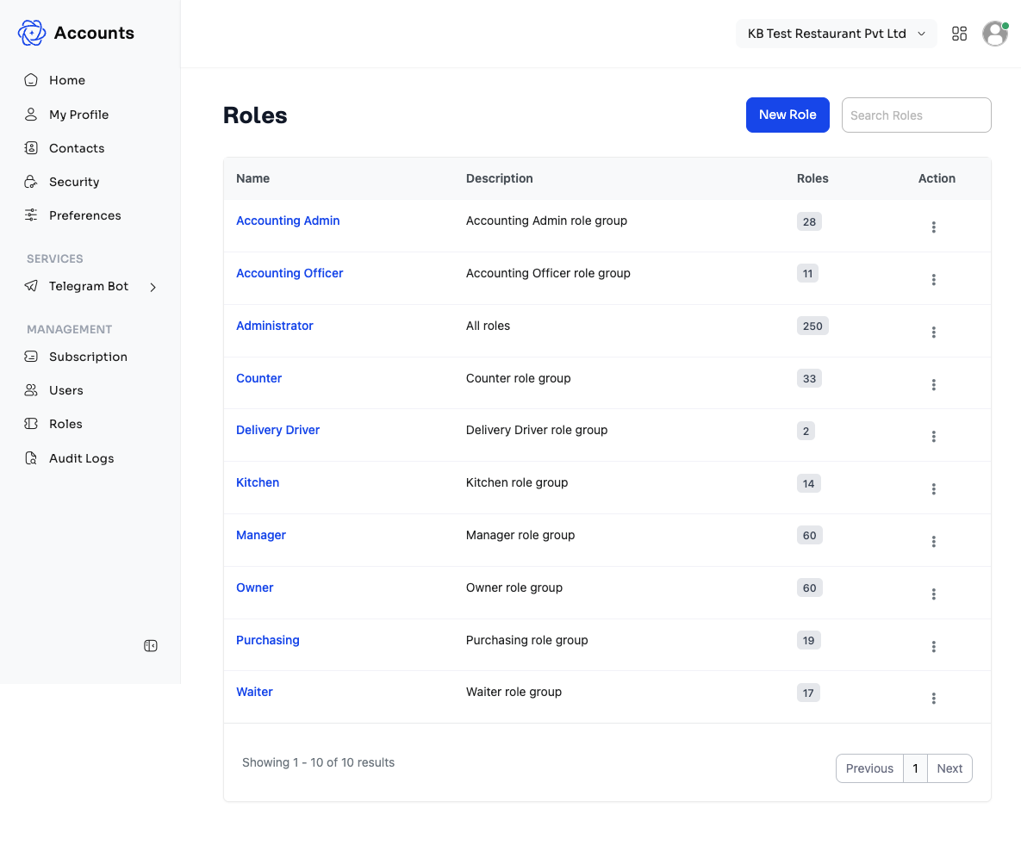Click the Telegram Bot paper-plane icon
The height and width of the screenshot is (864, 1021).
(31, 286)
